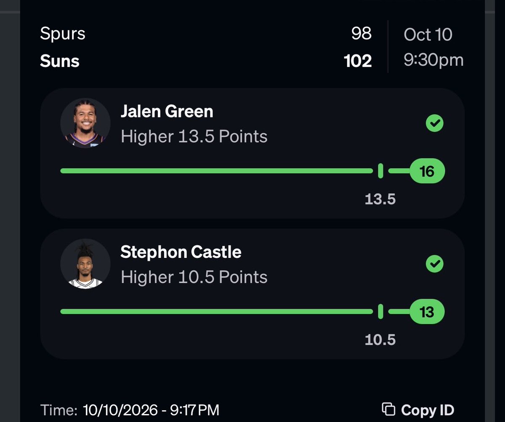Click the Copy ID icon
The width and height of the screenshot is (505, 422).
pos(388,409)
